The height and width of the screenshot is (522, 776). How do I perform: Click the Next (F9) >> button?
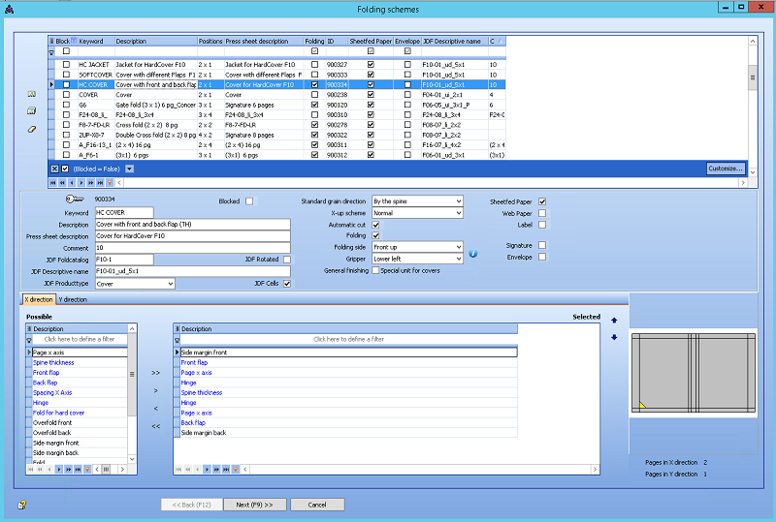pos(254,505)
